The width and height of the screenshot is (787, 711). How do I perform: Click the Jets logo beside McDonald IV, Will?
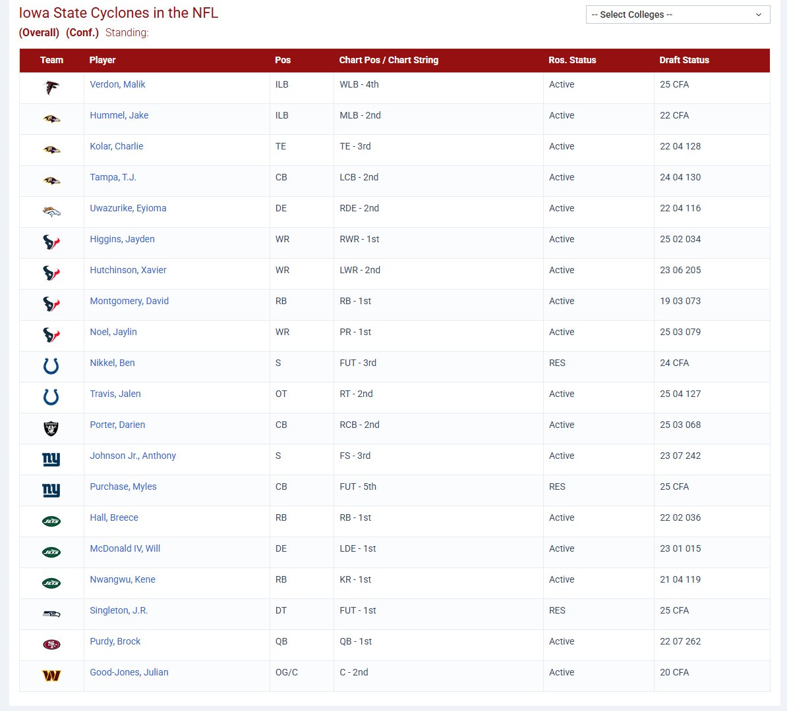[x=51, y=552]
